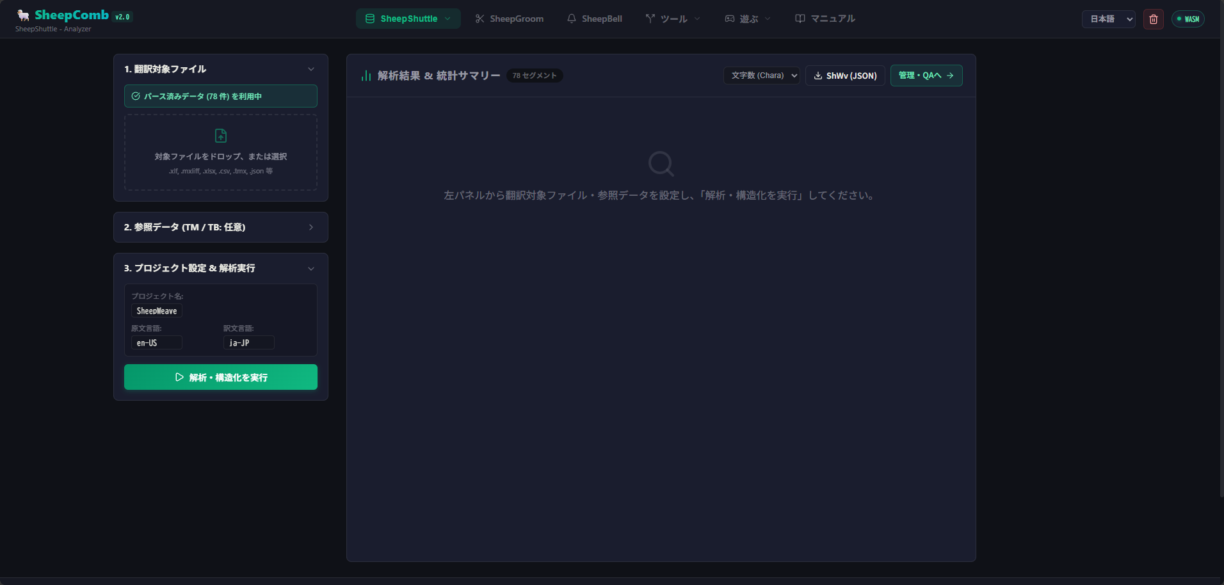Click the project name input field SheepWeave

157,310
